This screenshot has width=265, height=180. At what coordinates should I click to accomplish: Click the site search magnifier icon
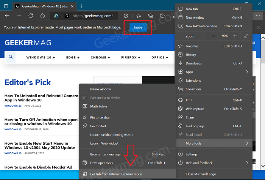11,57
